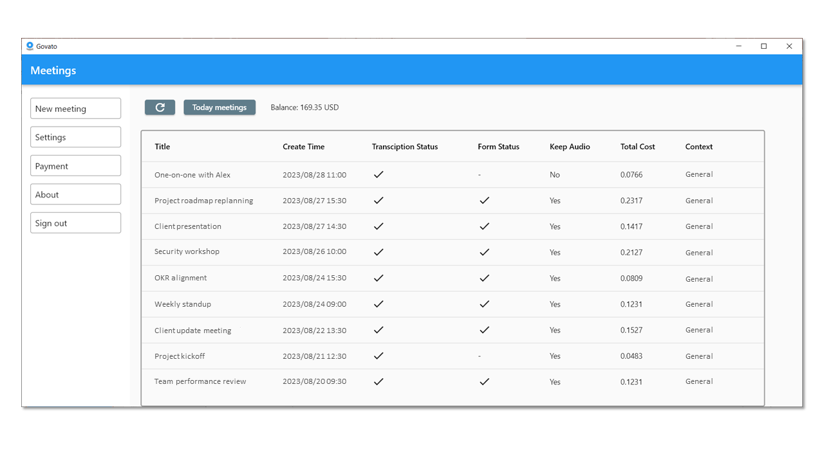The image size is (824, 463).
Task: Click the 2023/08/28 11:00 create time
Action: 314,175
